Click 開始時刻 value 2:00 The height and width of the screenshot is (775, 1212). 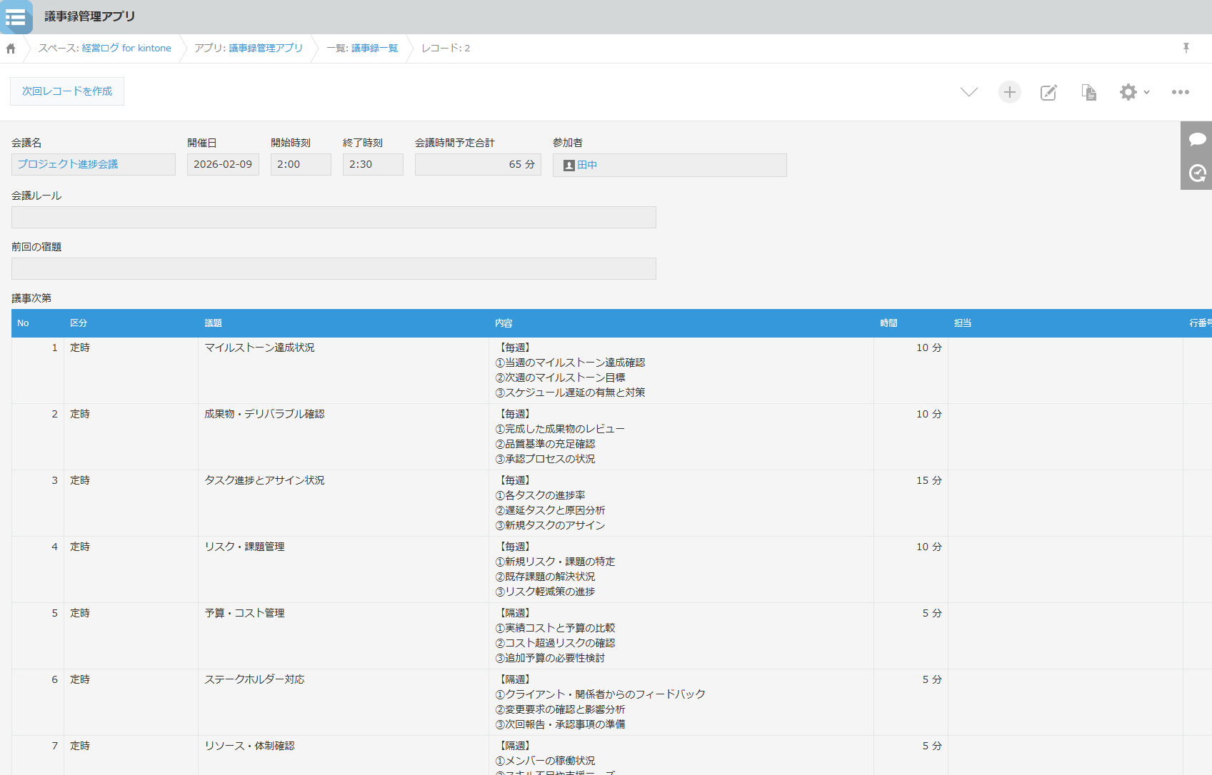[x=301, y=164]
